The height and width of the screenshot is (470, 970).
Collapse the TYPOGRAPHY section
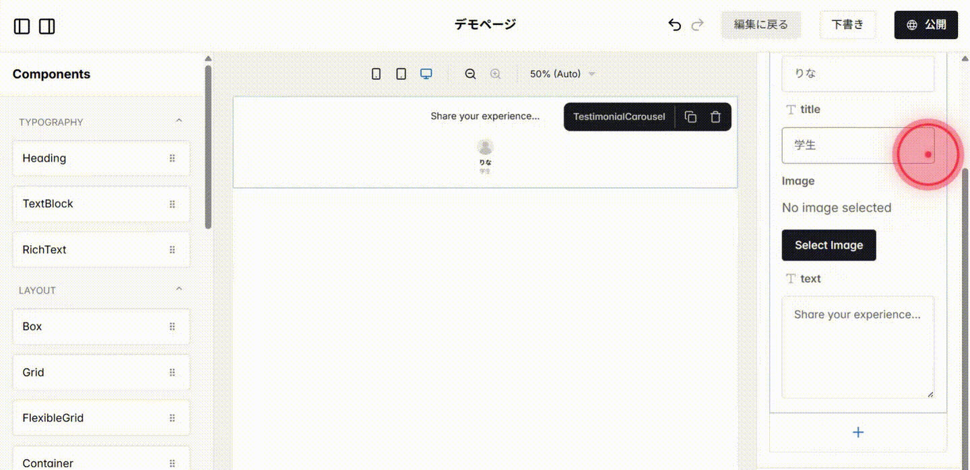(x=179, y=120)
